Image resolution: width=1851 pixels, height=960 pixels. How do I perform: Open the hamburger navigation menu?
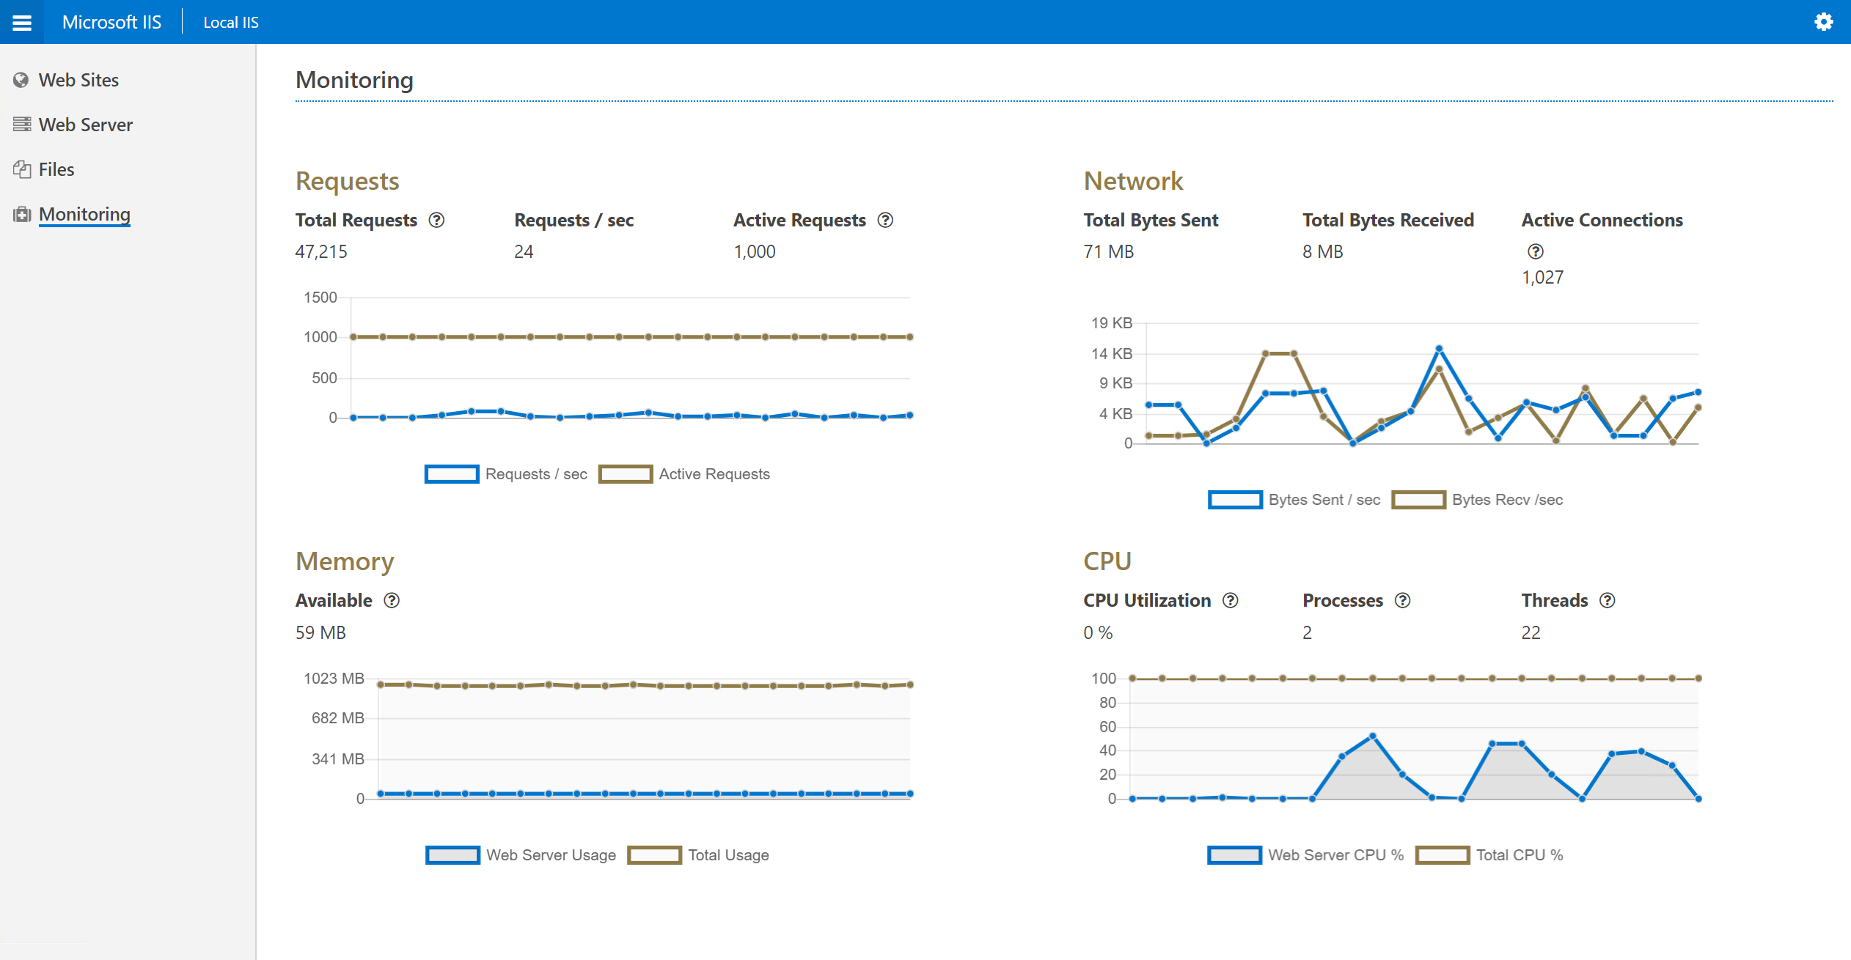click(x=22, y=22)
